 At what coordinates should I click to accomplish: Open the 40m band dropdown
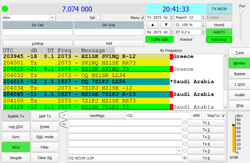pos(52,18)
